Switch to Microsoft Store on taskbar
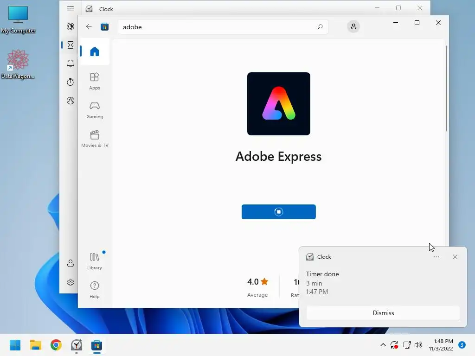Screen dimensions: 475x356 point(96,345)
